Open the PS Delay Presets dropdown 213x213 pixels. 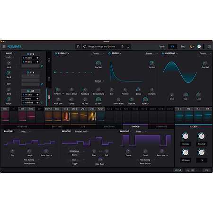(x=98, y=53)
